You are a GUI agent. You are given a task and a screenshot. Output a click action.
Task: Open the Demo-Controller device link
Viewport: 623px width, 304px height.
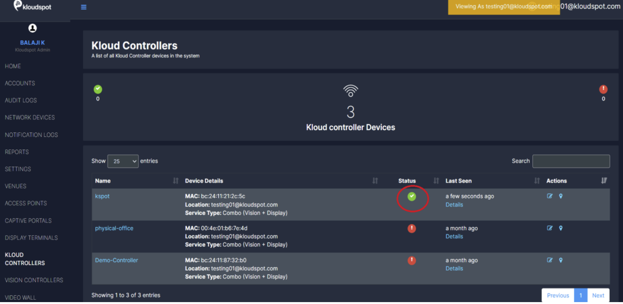click(117, 260)
